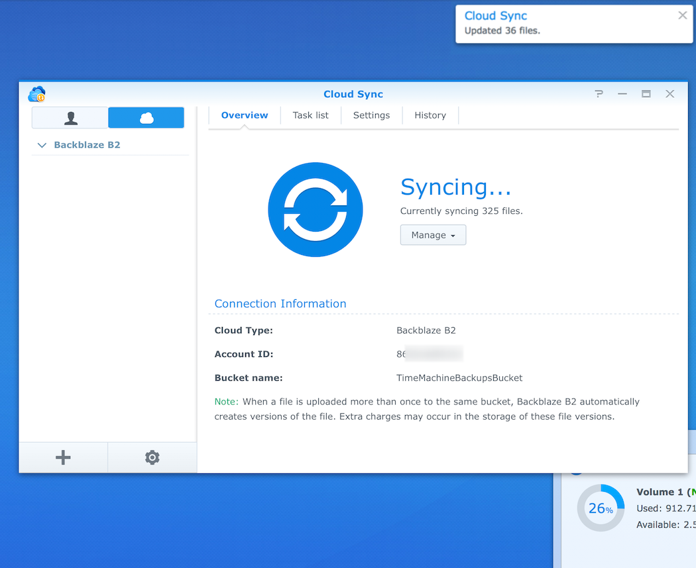
Task: Click the Cloud Sync window title text
Action: [353, 94]
